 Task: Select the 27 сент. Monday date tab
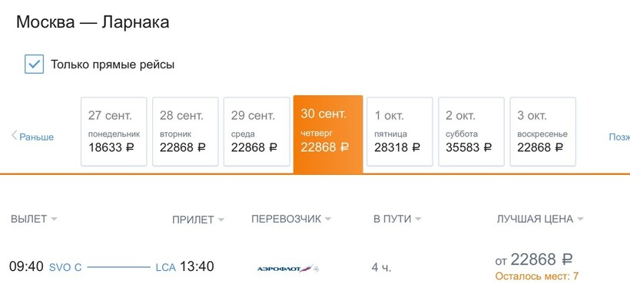114,132
